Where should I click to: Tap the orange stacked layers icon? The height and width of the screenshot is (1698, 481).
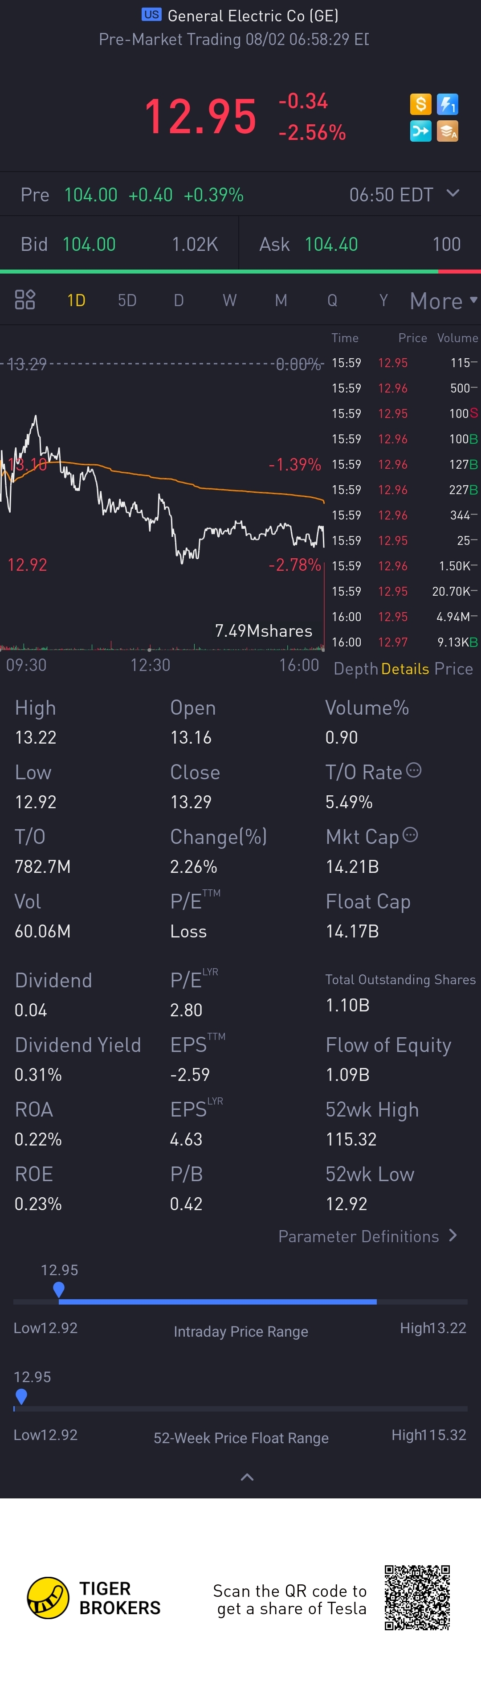click(448, 131)
